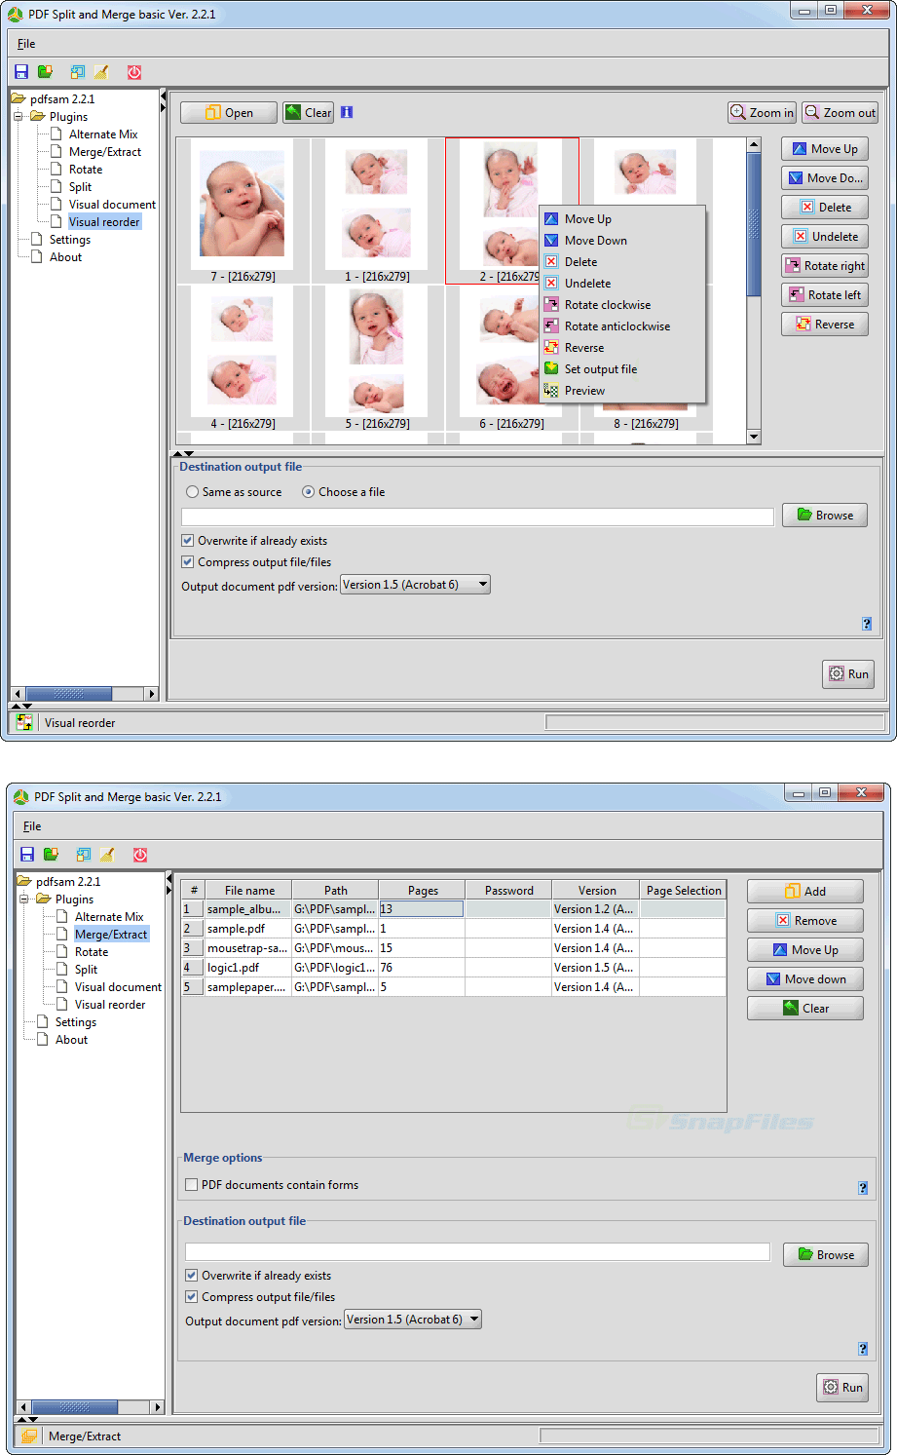Open the PDF version dropdown in the Merge/Extract window
Image resolution: width=897 pixels, height=1455 pixels.
[413, 1320]
